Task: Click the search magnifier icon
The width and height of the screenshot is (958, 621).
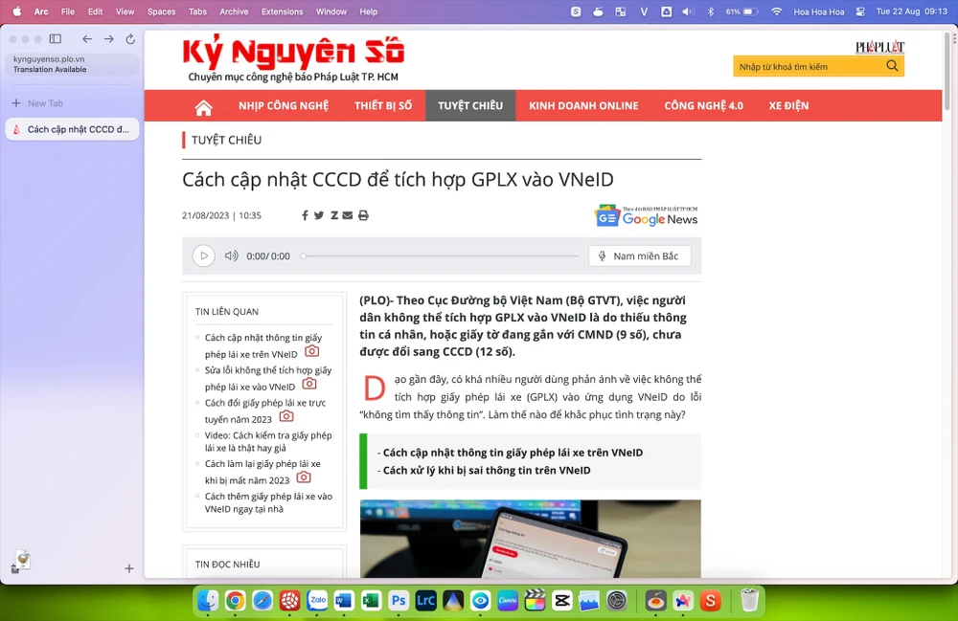Action: coord(892,66)
